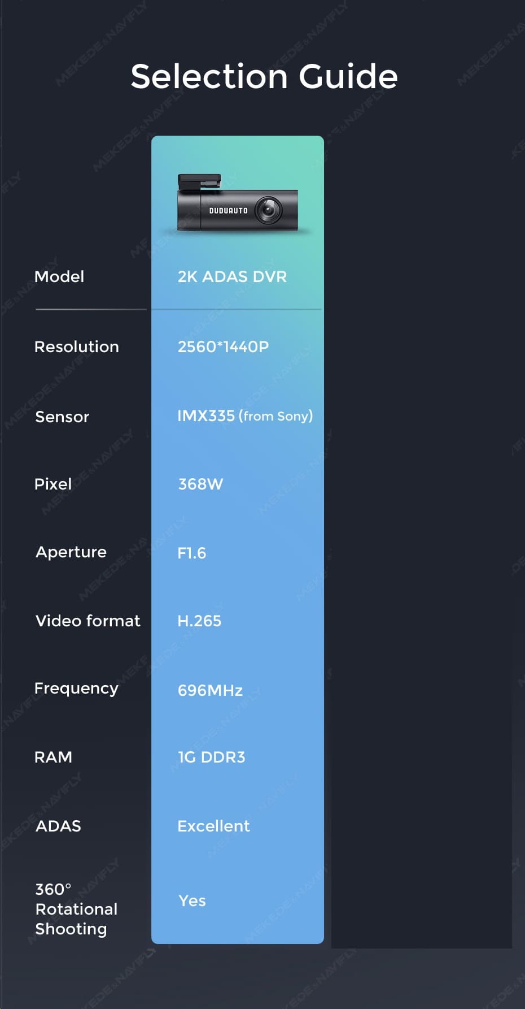Click the 368W pixel value

click(200, 484)
